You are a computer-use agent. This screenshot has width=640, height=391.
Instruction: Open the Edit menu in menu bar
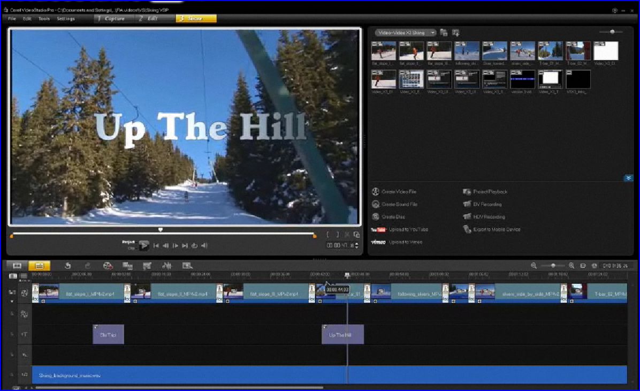click(x=27, y=18)
